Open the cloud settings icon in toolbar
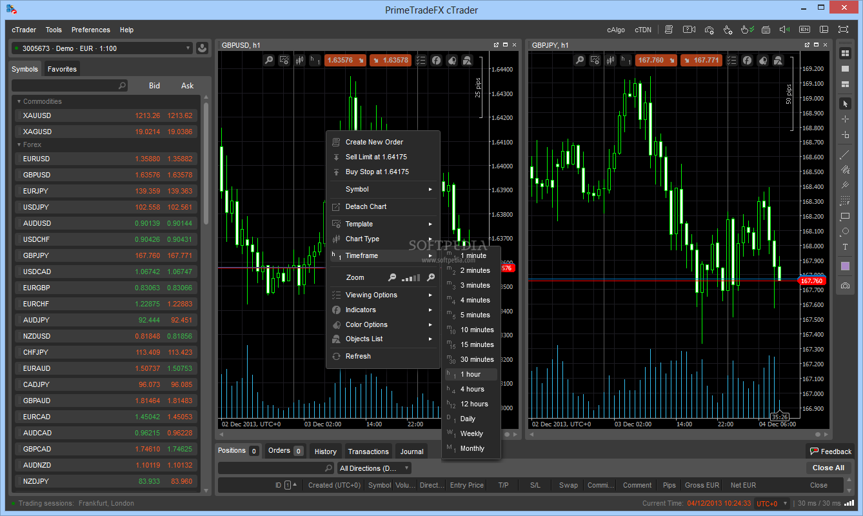The height and width of the screenshot is (516, 863). (x=709, y=30)
